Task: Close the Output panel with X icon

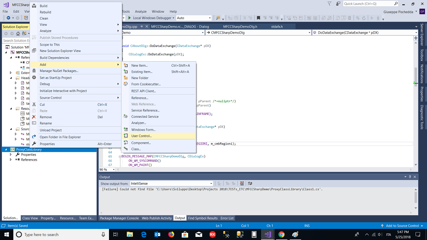Action: point(415,177)
